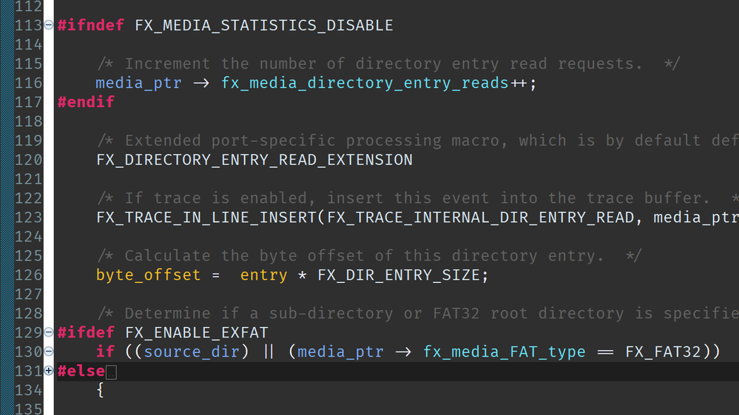Click the FX_ENABLE_EXFAT macro name
This screenshot has width=739, height=415.
pyautogui.click(x=197, y=332)
